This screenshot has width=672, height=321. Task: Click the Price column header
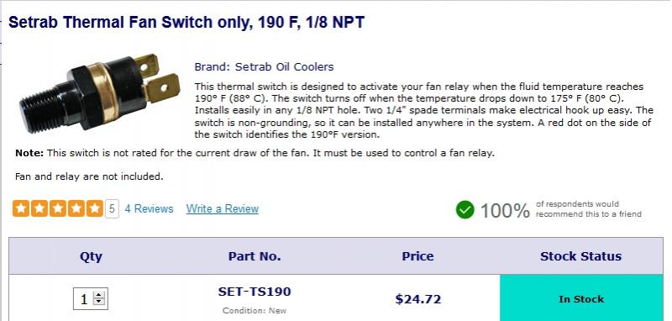417,256
